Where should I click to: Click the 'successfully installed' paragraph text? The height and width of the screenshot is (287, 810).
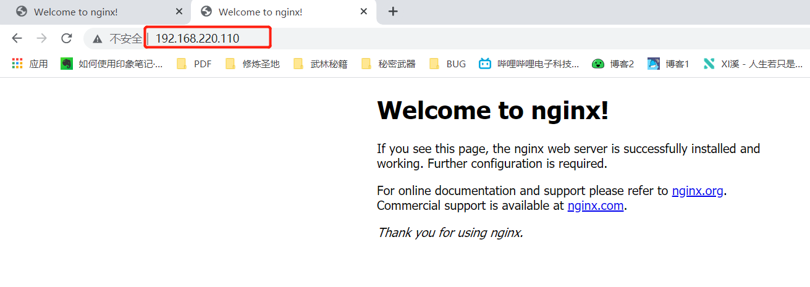point(568,156)
